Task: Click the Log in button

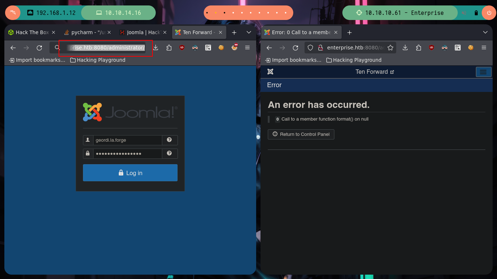Action: (130, 173)
